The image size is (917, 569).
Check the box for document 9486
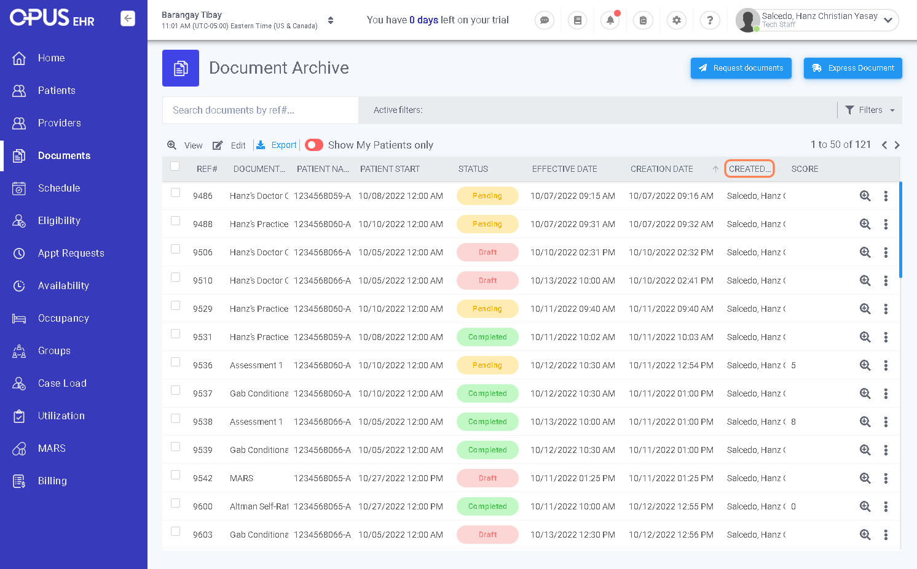176,193
